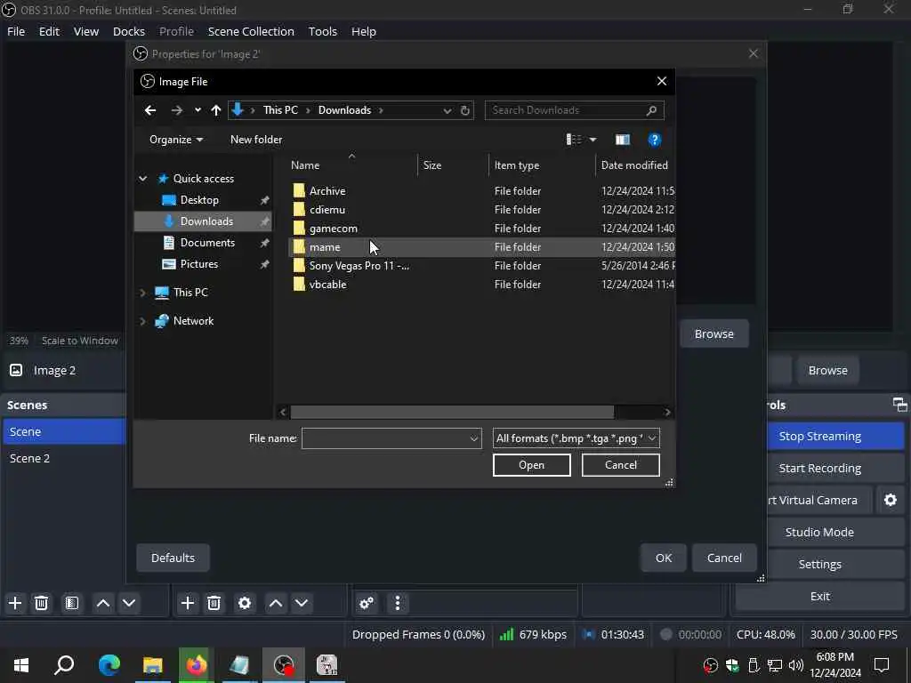This screenshot has width=911, height=683.
Task: Remove selected scene with trash icon
Action: click(41, 603)
